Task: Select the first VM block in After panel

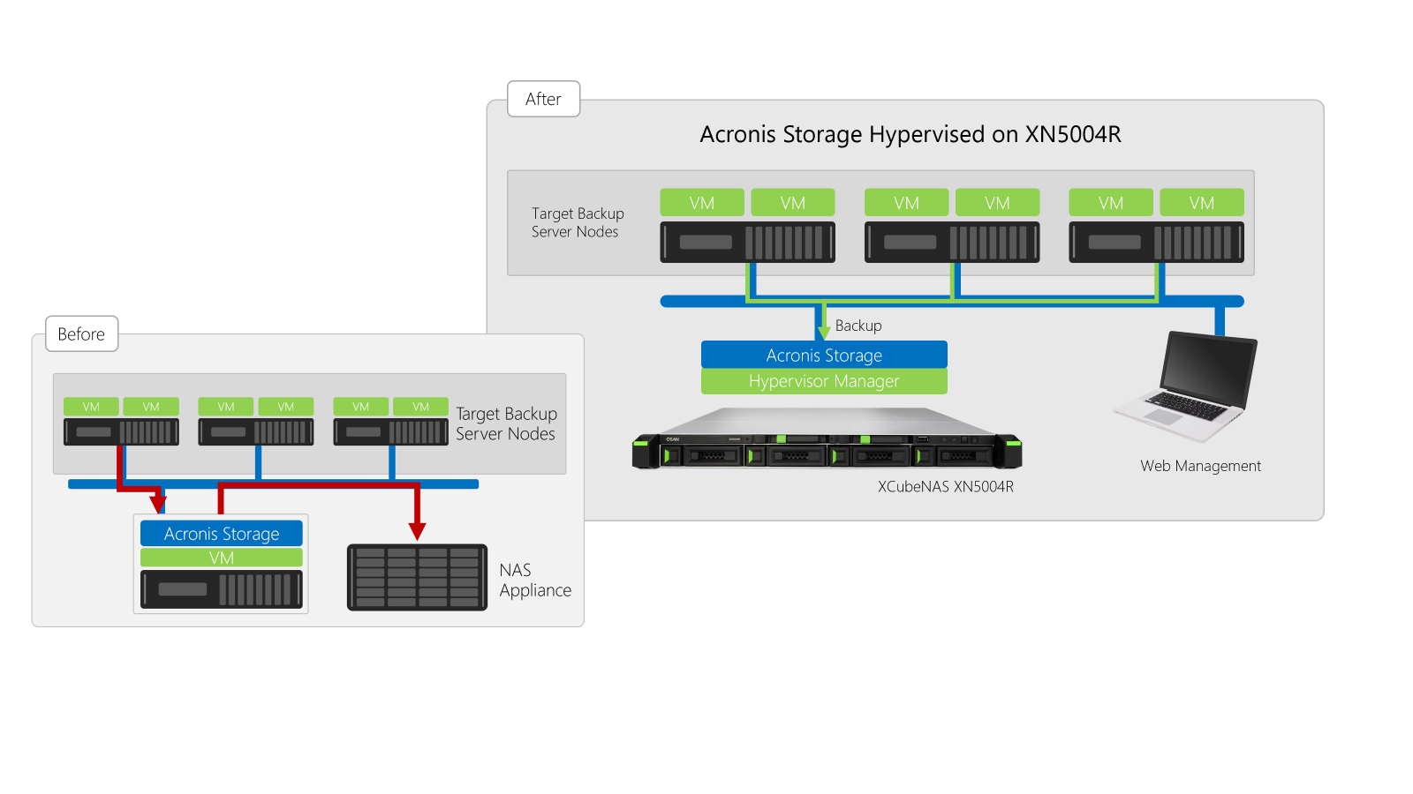Action: (x=702, y=202)
